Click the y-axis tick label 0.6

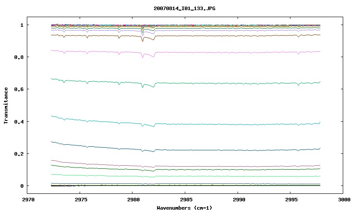[x=19, y=89]
